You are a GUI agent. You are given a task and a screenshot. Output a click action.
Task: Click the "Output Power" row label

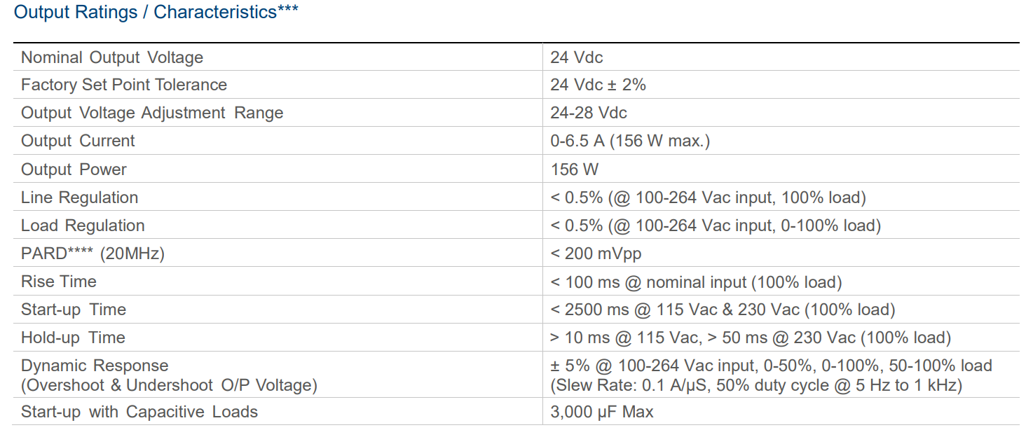click(74, 169)
